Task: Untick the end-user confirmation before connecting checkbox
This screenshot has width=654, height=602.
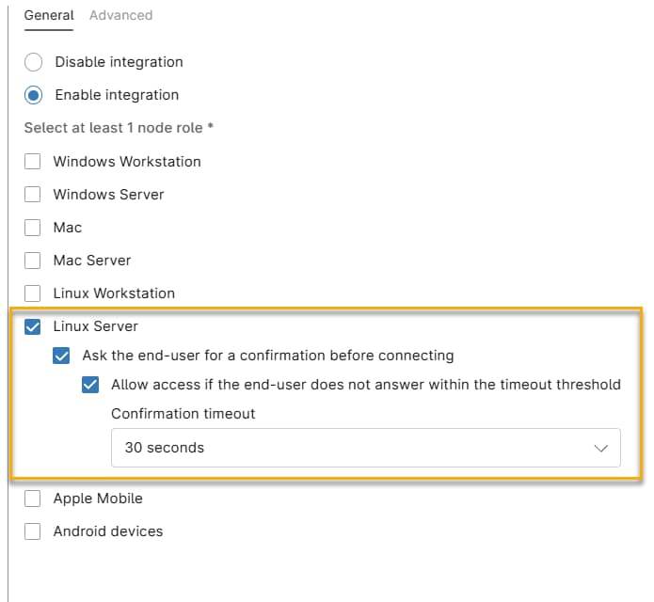Action: pos(62,356)
